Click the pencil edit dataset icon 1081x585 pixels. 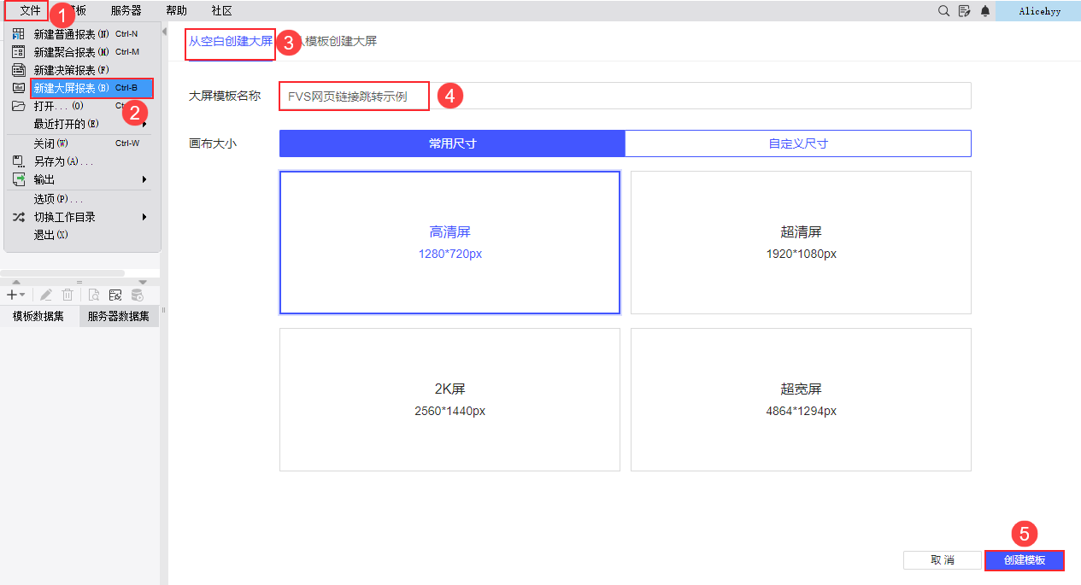point(46,295)
